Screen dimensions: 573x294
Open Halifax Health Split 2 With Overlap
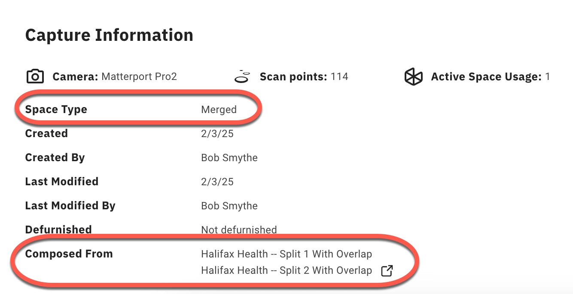pyautogui.click(x=286, y=270)
